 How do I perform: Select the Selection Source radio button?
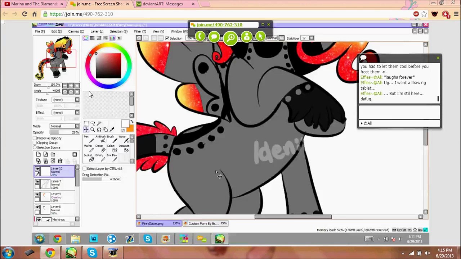click(35, 147)
